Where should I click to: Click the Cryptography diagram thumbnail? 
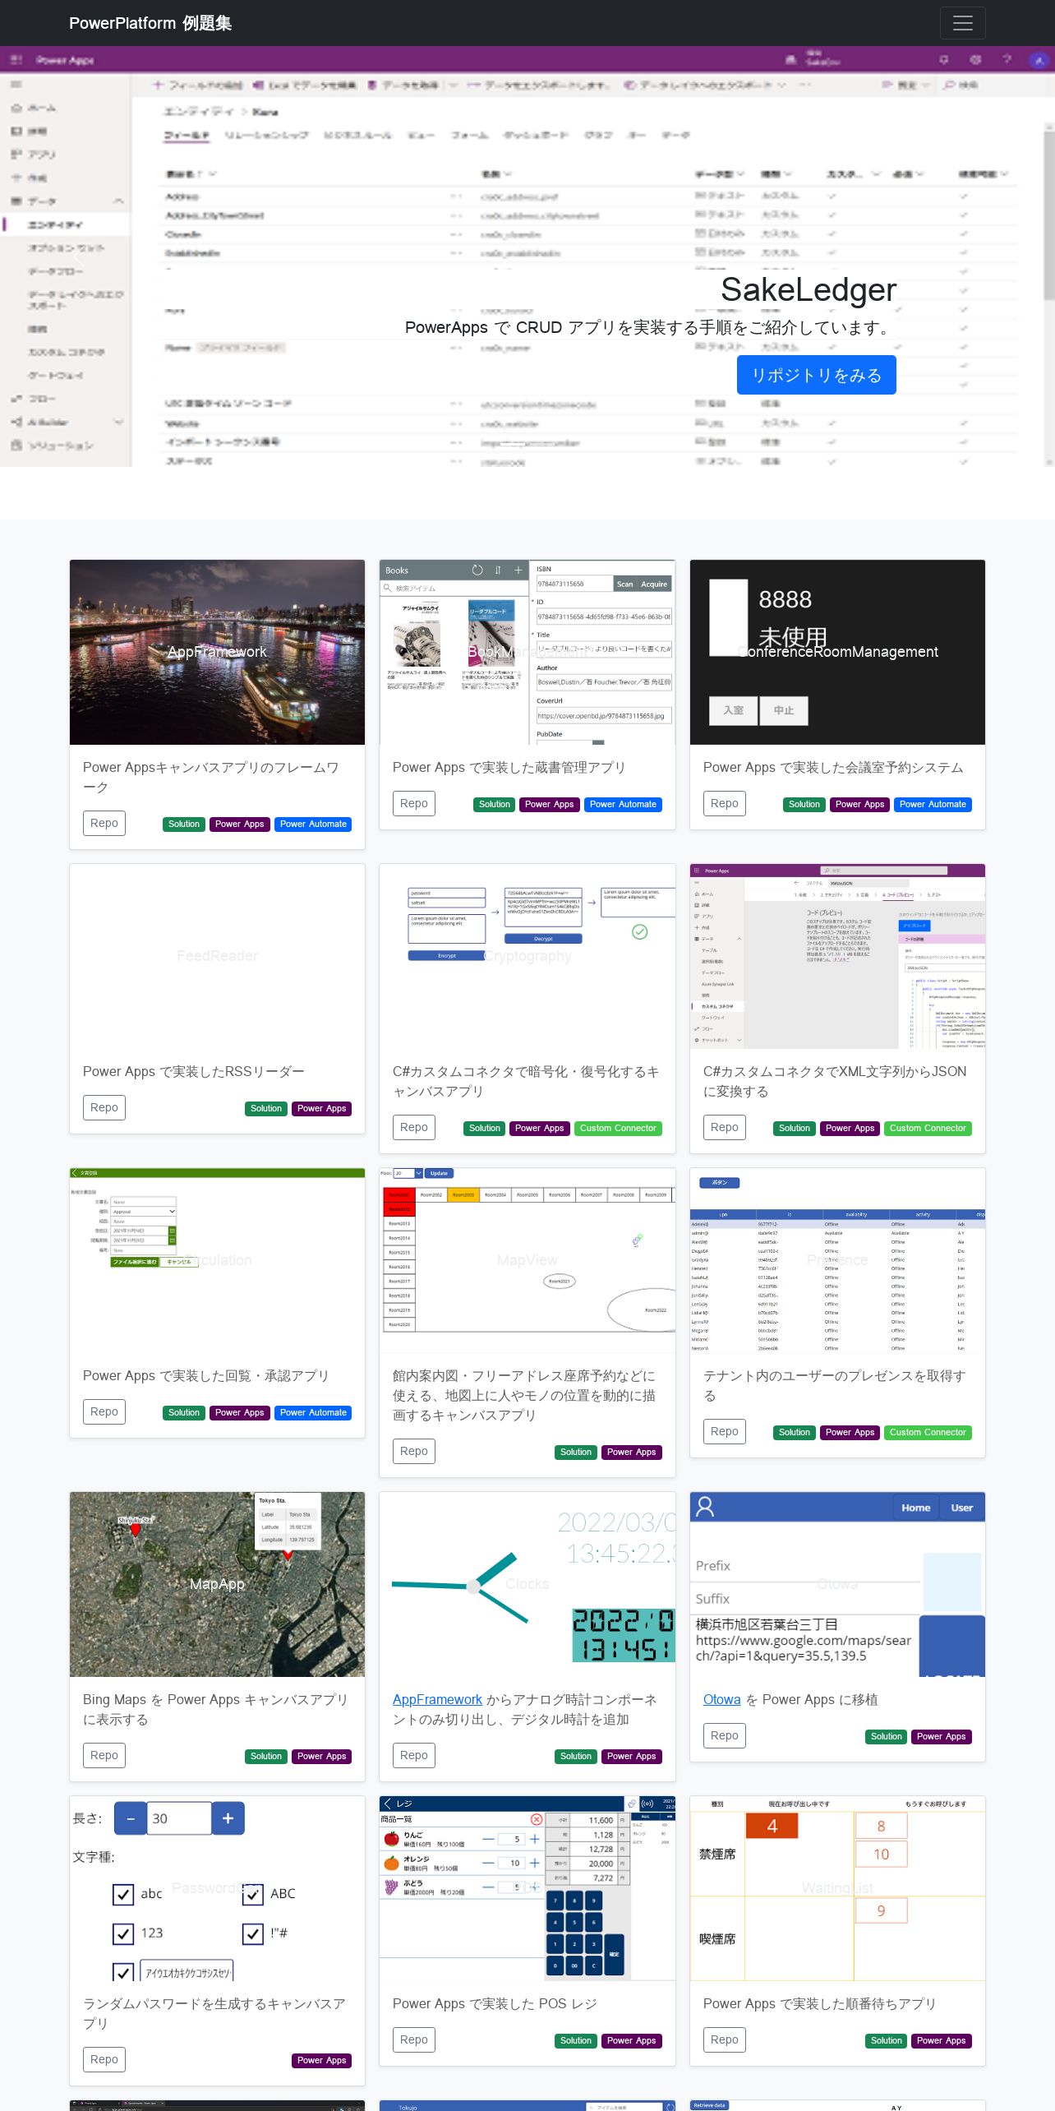527,956
